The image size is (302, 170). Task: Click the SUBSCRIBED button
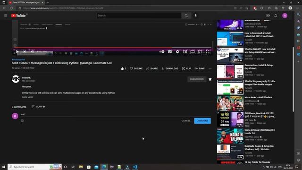click(197, 79)
